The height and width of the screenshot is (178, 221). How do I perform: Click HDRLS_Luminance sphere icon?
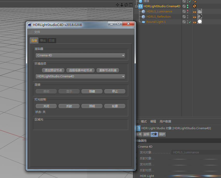(143, 11)
